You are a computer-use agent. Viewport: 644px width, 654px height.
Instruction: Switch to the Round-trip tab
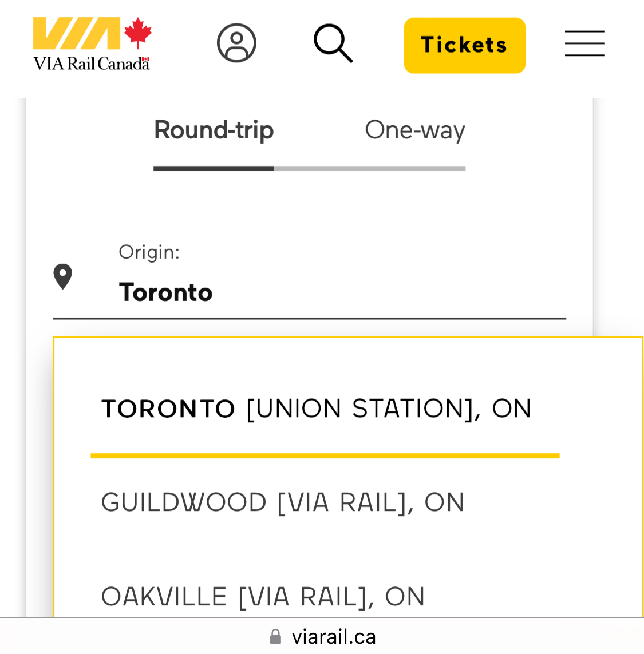click(214, 130)
